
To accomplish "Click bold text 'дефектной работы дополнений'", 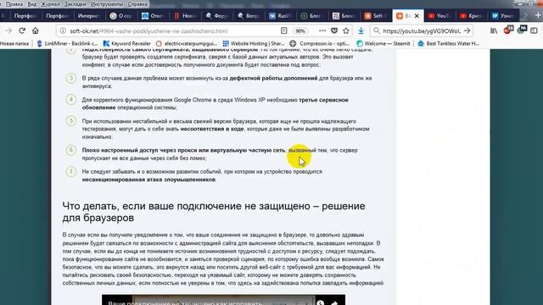I will 273,78.
